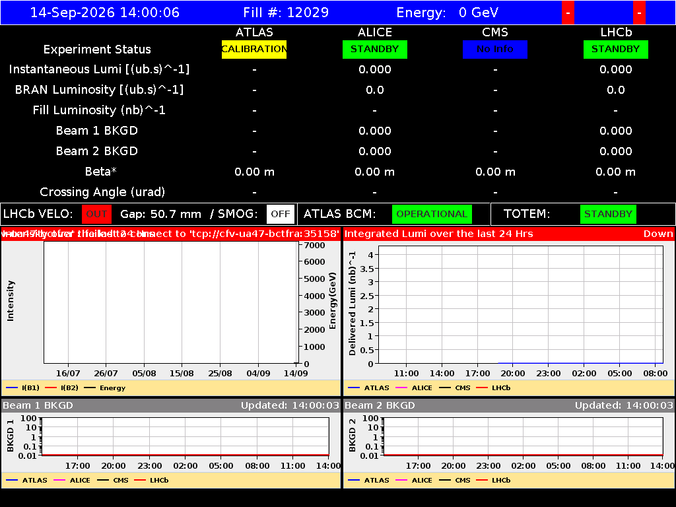The width and height of the screenshot is (676, 507).
Task: Click the LHCb STANDBY experiment status box
Action: [x=616, y=49]
